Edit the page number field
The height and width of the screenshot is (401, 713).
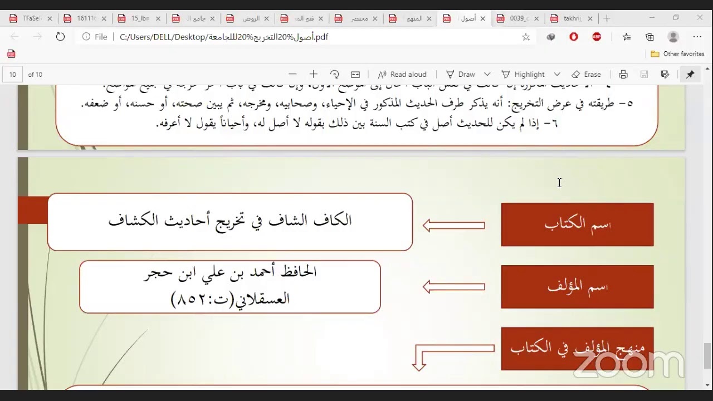click(x=13, y=74)
